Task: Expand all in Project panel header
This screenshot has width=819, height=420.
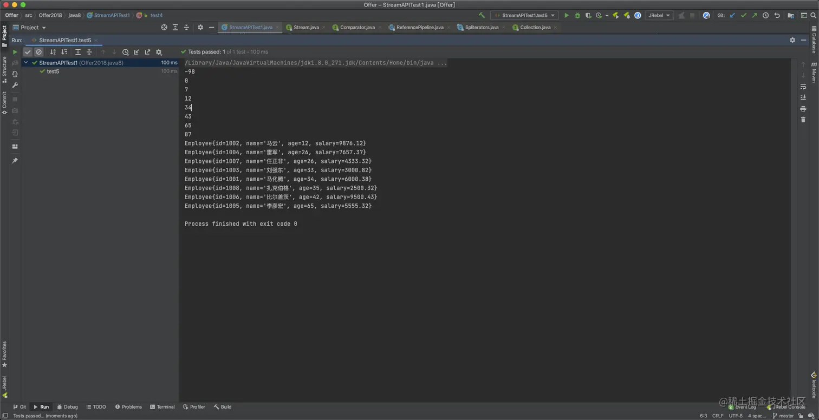Action: 175,28
